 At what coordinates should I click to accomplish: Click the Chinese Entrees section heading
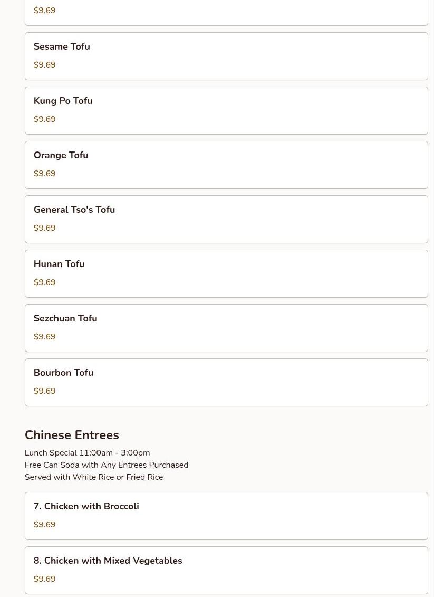click(72, 435)
